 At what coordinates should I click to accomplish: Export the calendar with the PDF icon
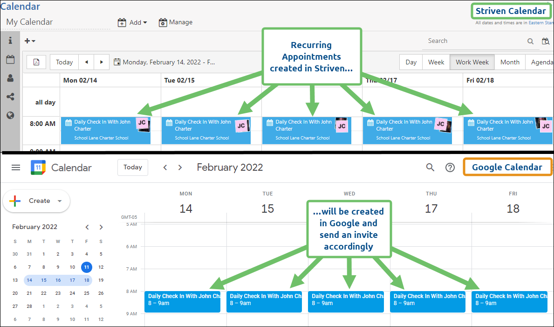pos(36,62)
